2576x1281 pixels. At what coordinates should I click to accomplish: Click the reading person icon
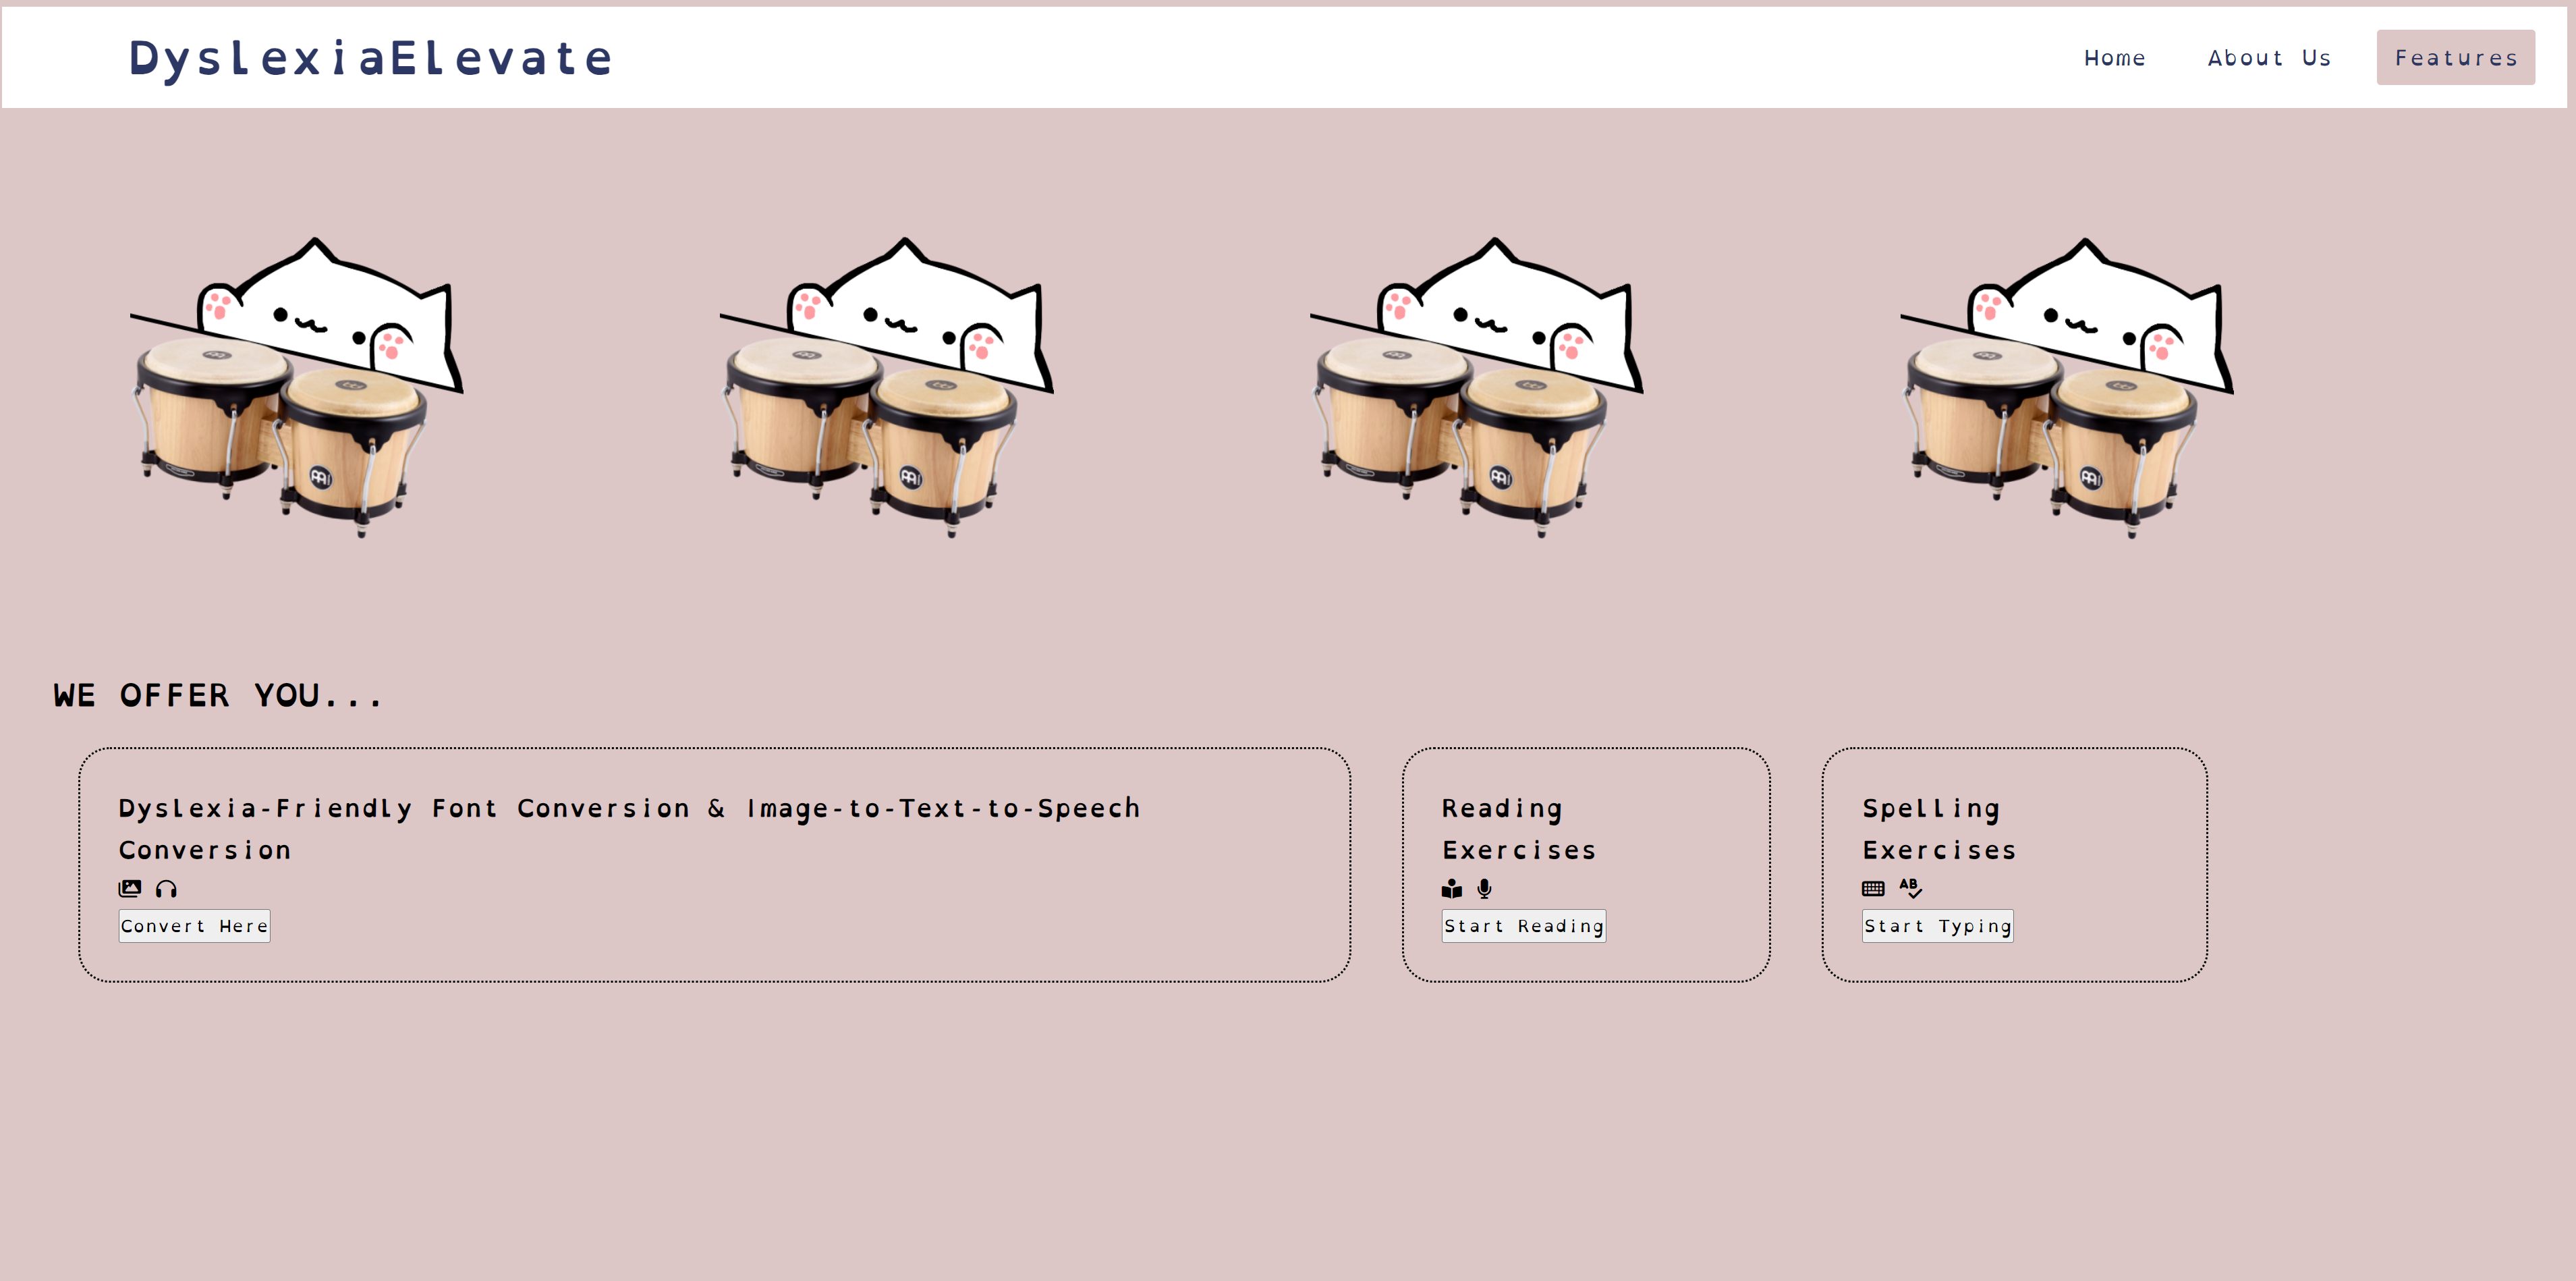click(1451, 888)
